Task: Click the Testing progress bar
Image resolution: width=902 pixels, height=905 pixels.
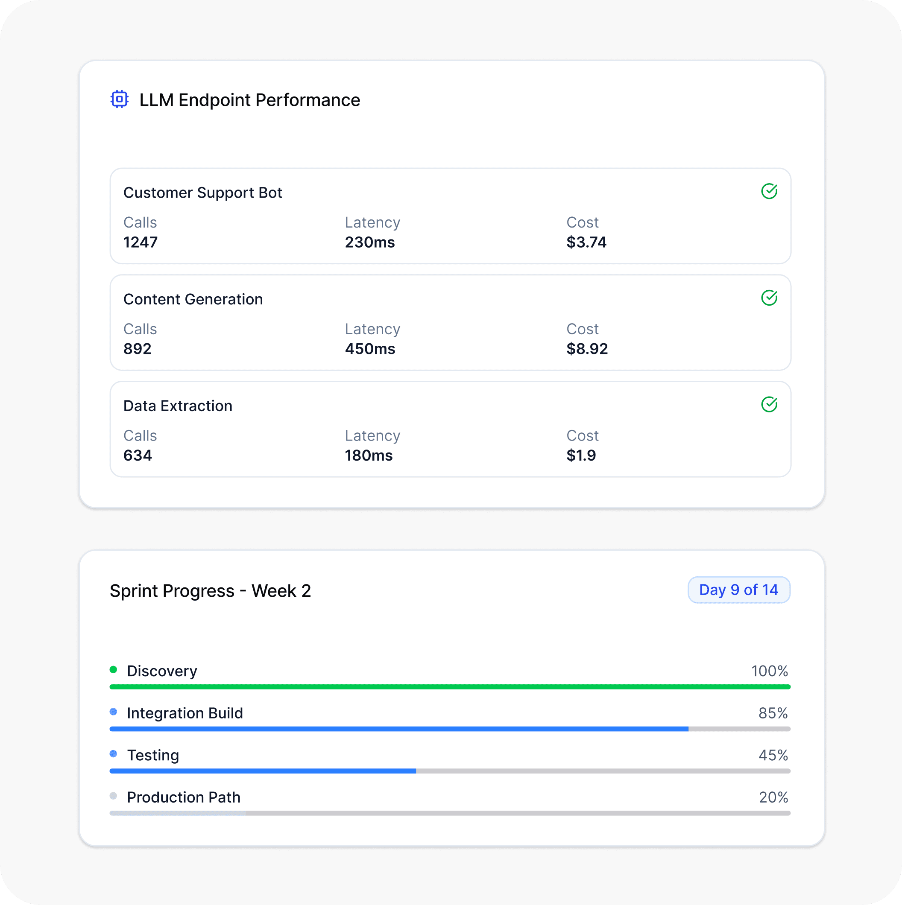Action: 450,771
